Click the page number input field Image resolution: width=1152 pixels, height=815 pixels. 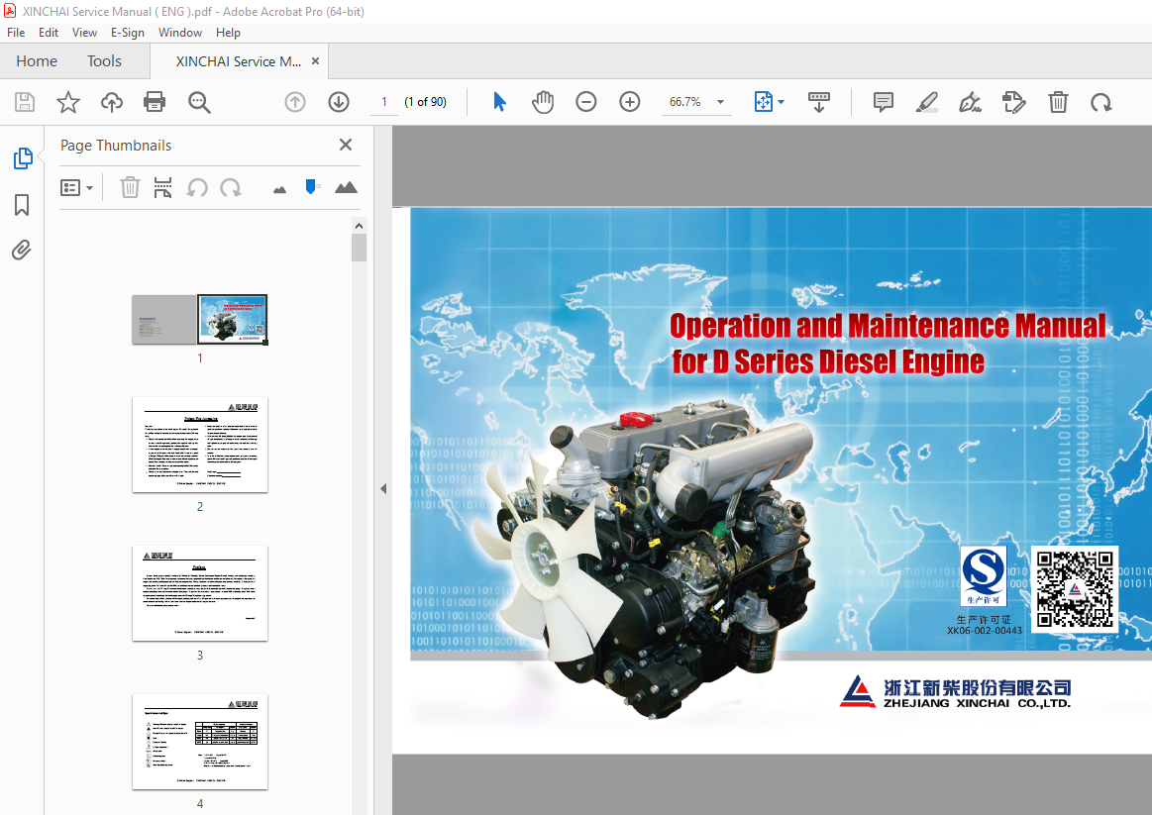point(383,102)
